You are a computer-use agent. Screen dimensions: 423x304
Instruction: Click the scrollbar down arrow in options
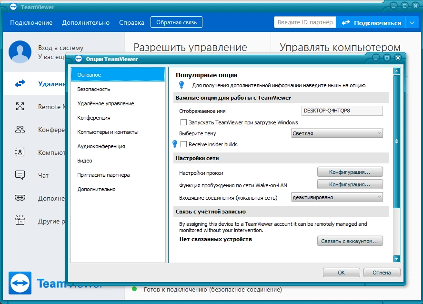(396, 259)
